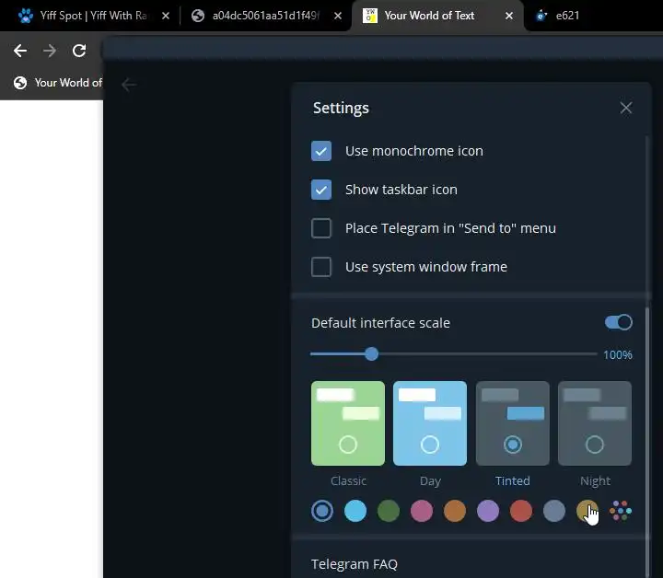Image resolution: width=663 pixels, height=578 pixels.
Task: Pick the light cyan accent color
Action: [355, 511]
